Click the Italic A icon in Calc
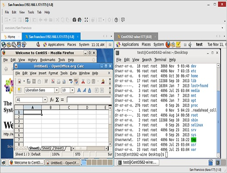Image resolution: width=227 pixels, height=173 pixels. 84,90
